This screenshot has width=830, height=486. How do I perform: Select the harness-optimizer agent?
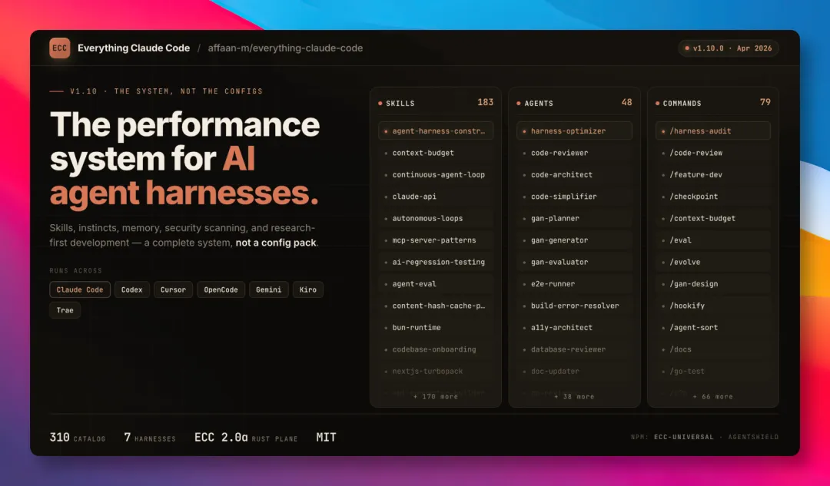pyautogui.click(x=574, y=131)
